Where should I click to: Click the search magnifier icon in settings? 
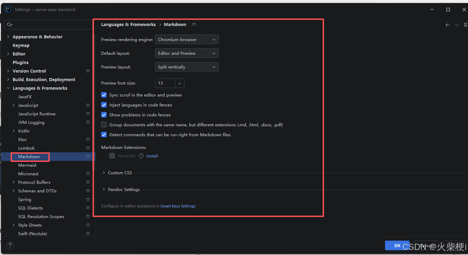[x=9, y=25]
